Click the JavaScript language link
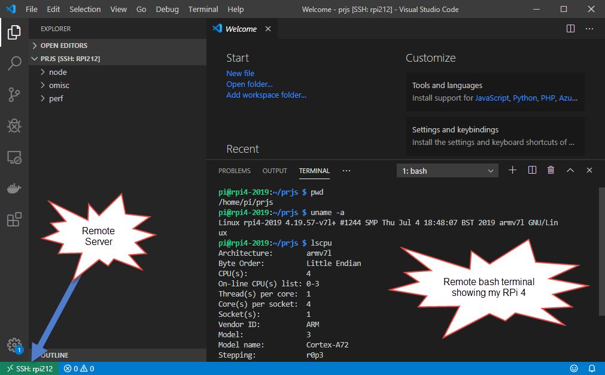The image size is (605, 375). (492, 98)
